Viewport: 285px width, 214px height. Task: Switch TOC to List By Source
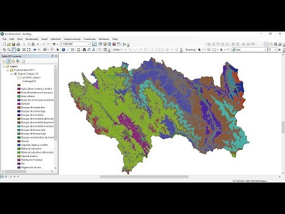pyautogui.click(x=8, y=61)
